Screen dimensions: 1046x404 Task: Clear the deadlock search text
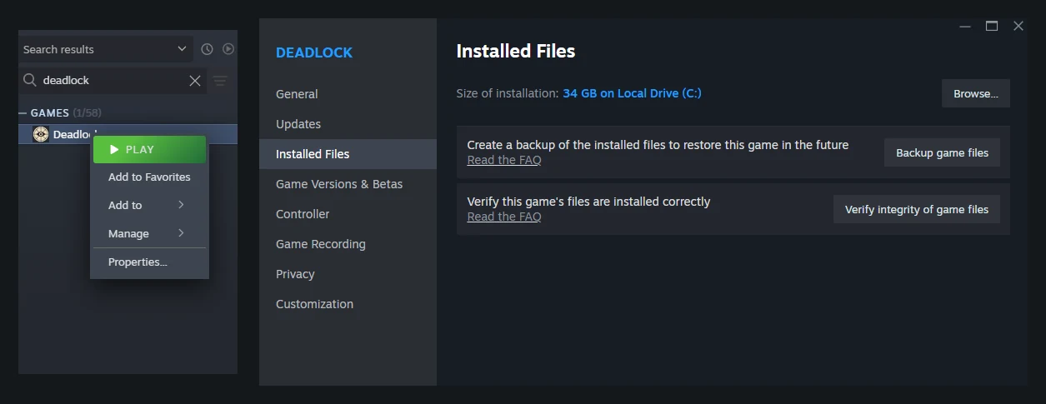[195, 81]
